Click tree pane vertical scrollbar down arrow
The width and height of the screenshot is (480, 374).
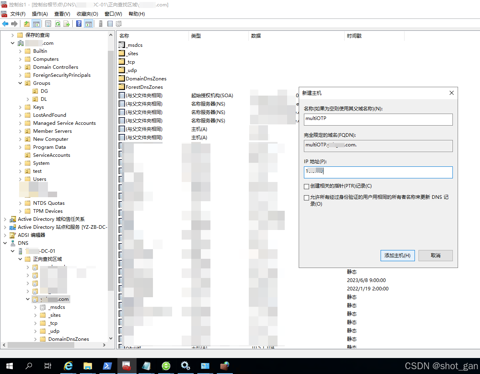click(111, 338)
